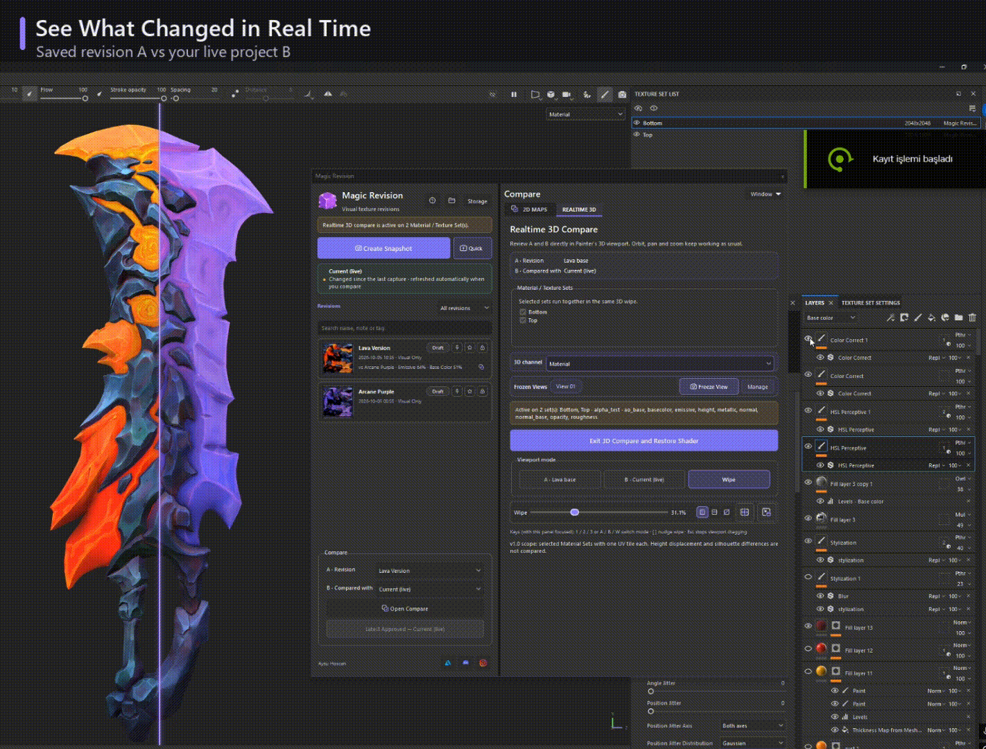This screenshot has width=986, height=749.
Task: Switch to the 2D MAPS tab
Action: point(529,209)
